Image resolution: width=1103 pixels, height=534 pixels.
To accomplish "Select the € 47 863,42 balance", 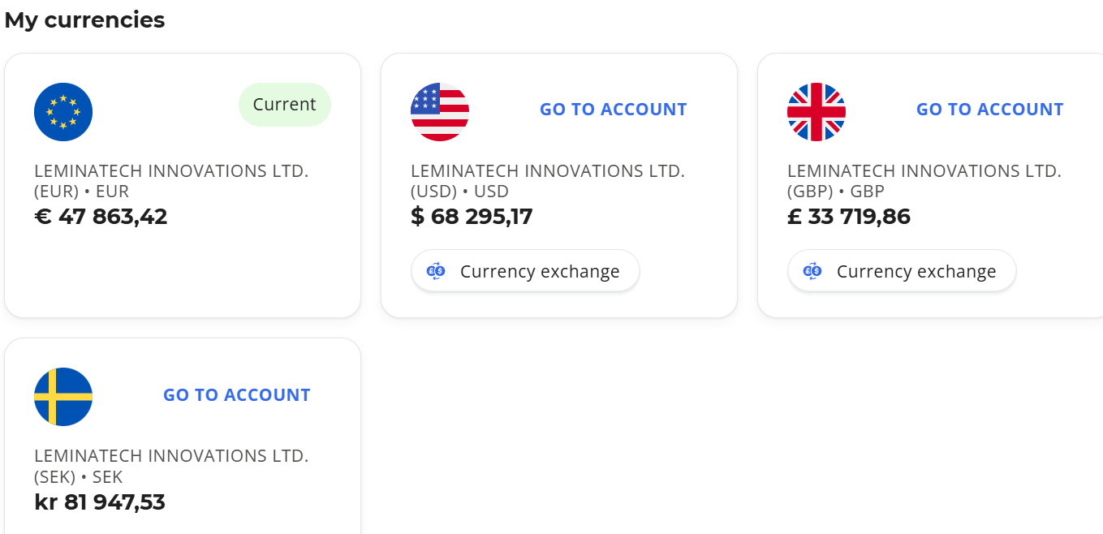I will (101, 217).
